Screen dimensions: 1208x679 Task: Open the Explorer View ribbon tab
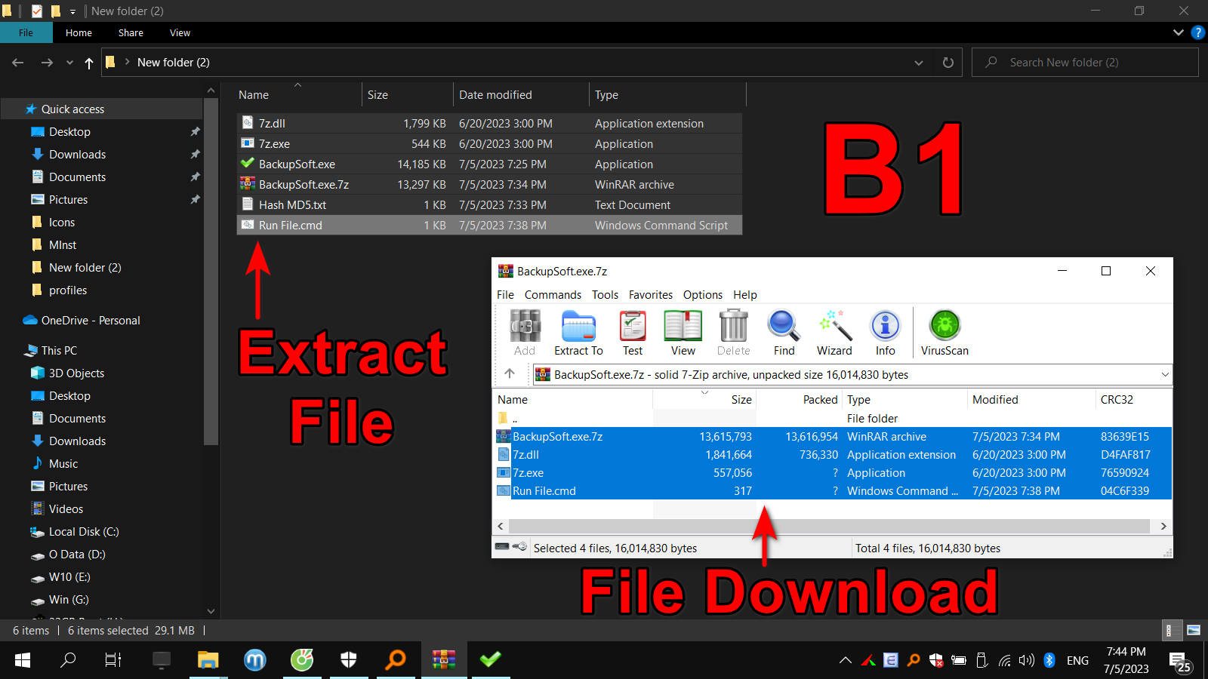tap(180, 32)
